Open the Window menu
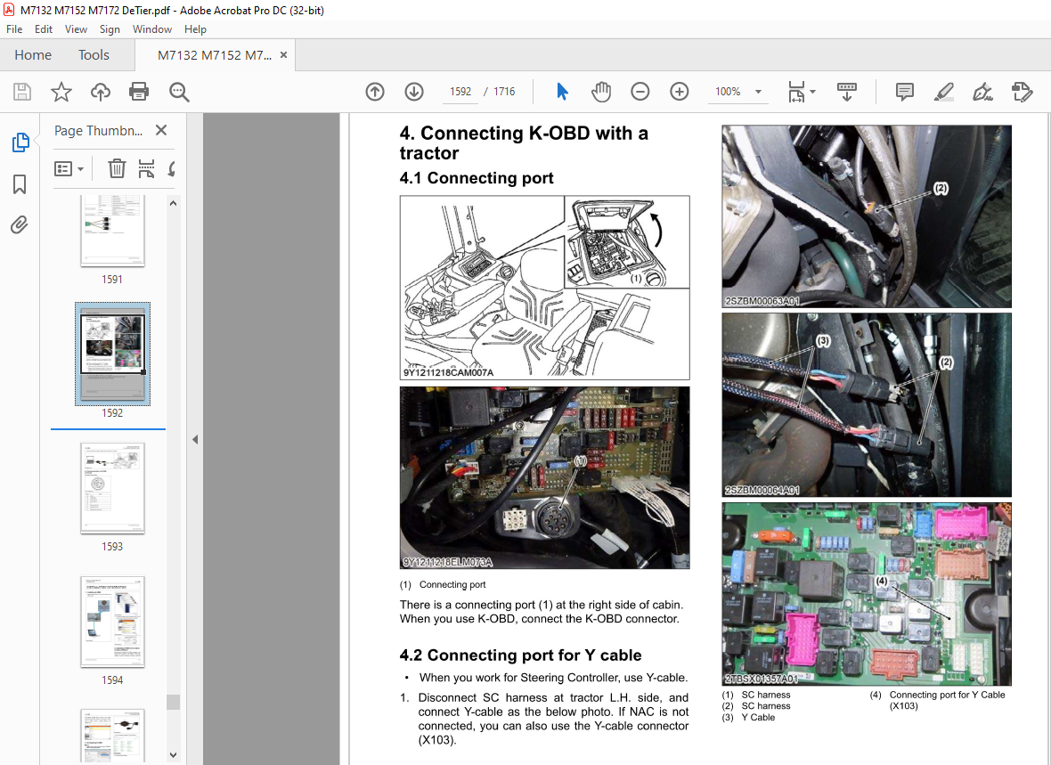This screenshot has height=765, width=1051. pyautogui.click(x=152, y=29)
